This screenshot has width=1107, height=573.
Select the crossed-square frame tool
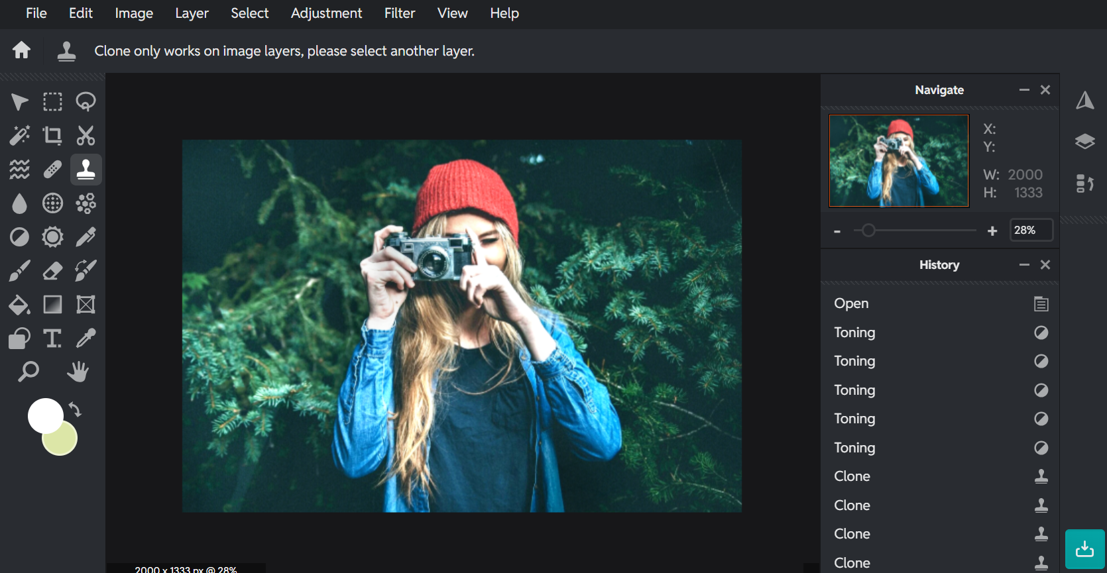pos(86,305)
